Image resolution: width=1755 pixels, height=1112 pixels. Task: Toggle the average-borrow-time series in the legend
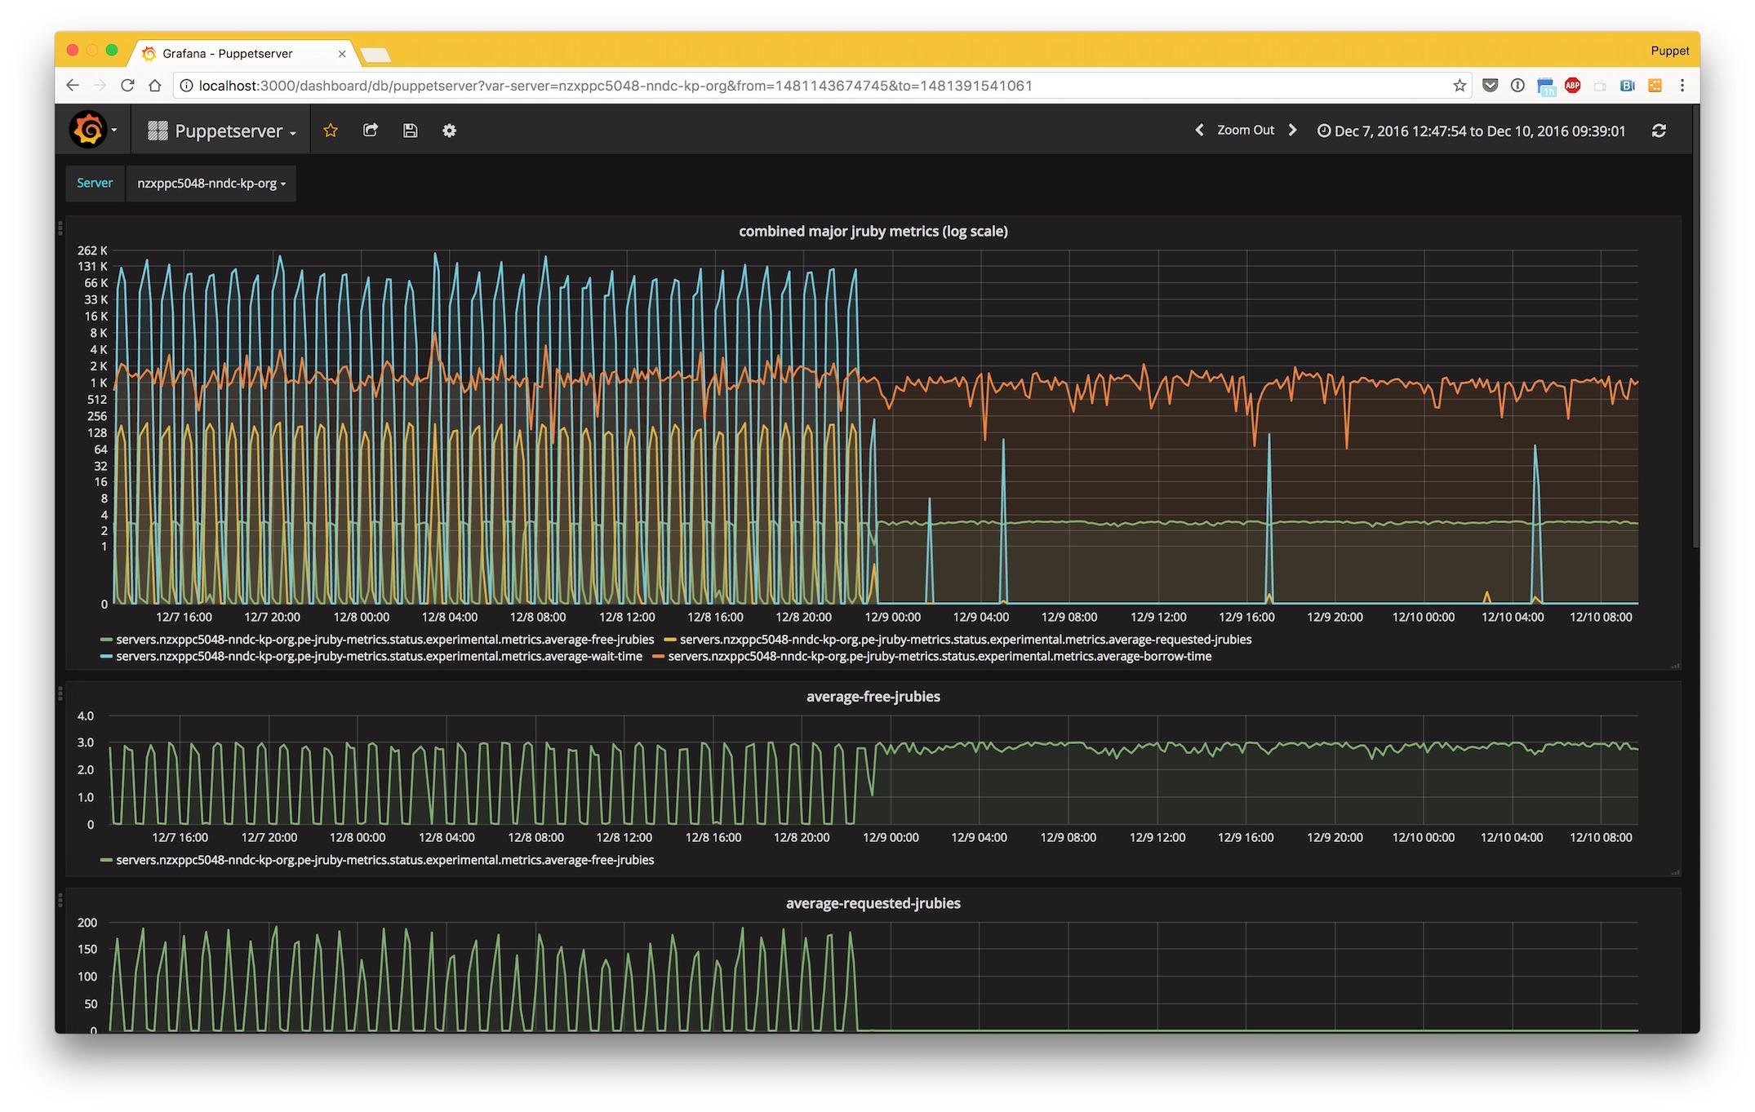tap(939, 657)
